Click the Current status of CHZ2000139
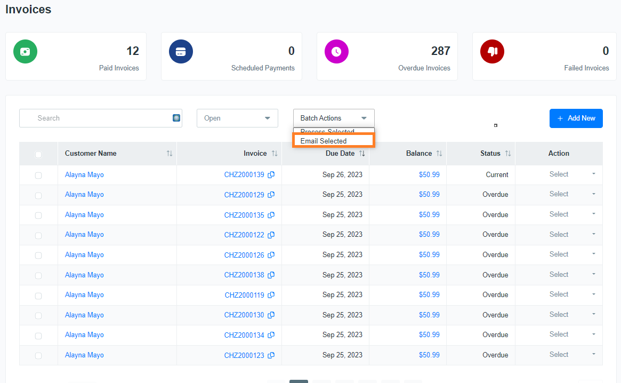This screenshot has width=621, height=383. pos(497,175)
